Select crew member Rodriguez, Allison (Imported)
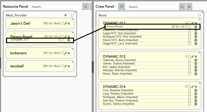207x112 pixels. click(120, 97)
